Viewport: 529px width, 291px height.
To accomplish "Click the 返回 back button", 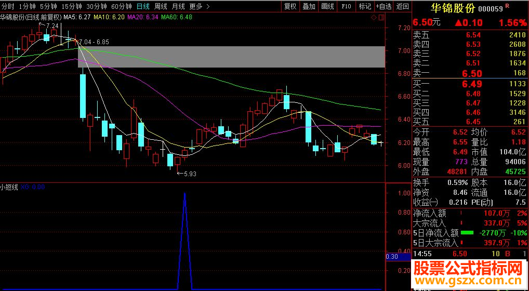I will pos(403,6).
